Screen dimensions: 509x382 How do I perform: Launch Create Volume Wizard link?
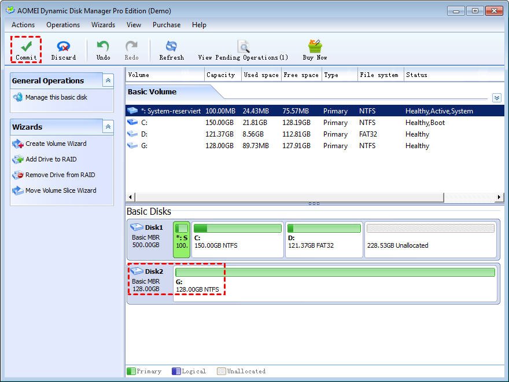[x=56, y=144]
